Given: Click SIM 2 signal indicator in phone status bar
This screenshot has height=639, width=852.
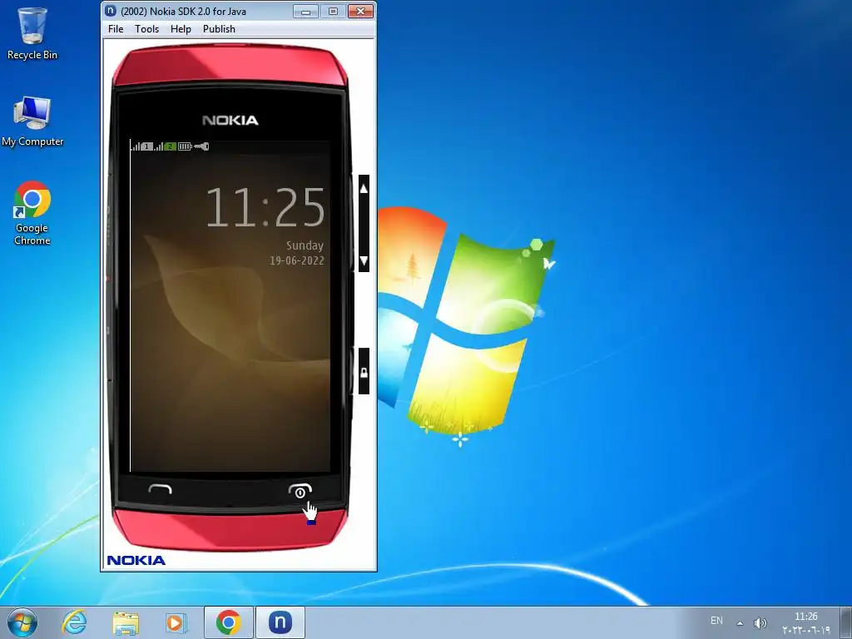Looking at the screenshot, I should [166, 146].
